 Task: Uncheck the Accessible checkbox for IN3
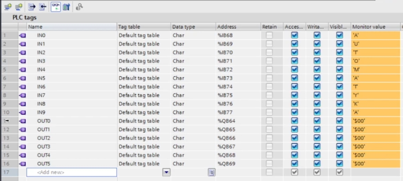295,61
